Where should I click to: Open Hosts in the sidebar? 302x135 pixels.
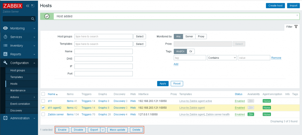[x=14, y=84]
